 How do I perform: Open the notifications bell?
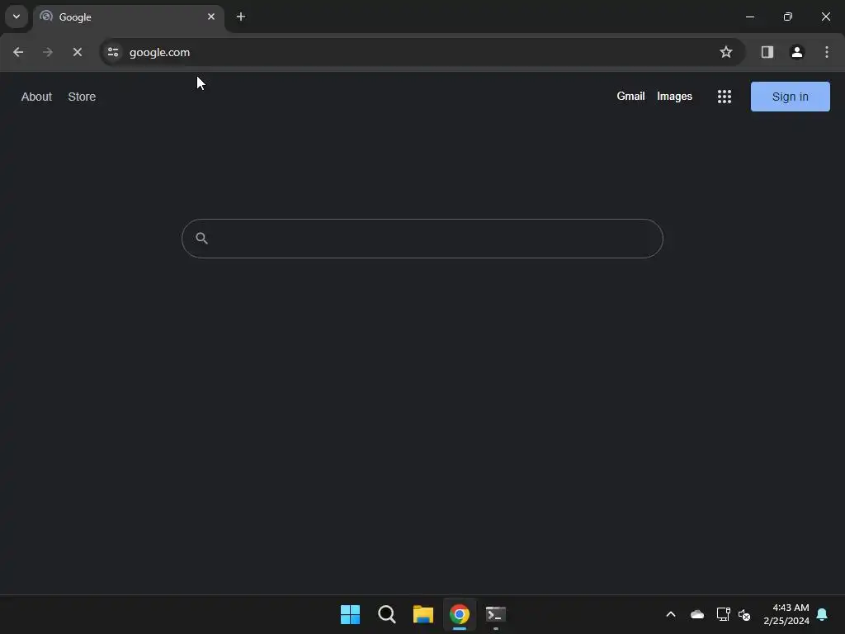tap(822, 614)
